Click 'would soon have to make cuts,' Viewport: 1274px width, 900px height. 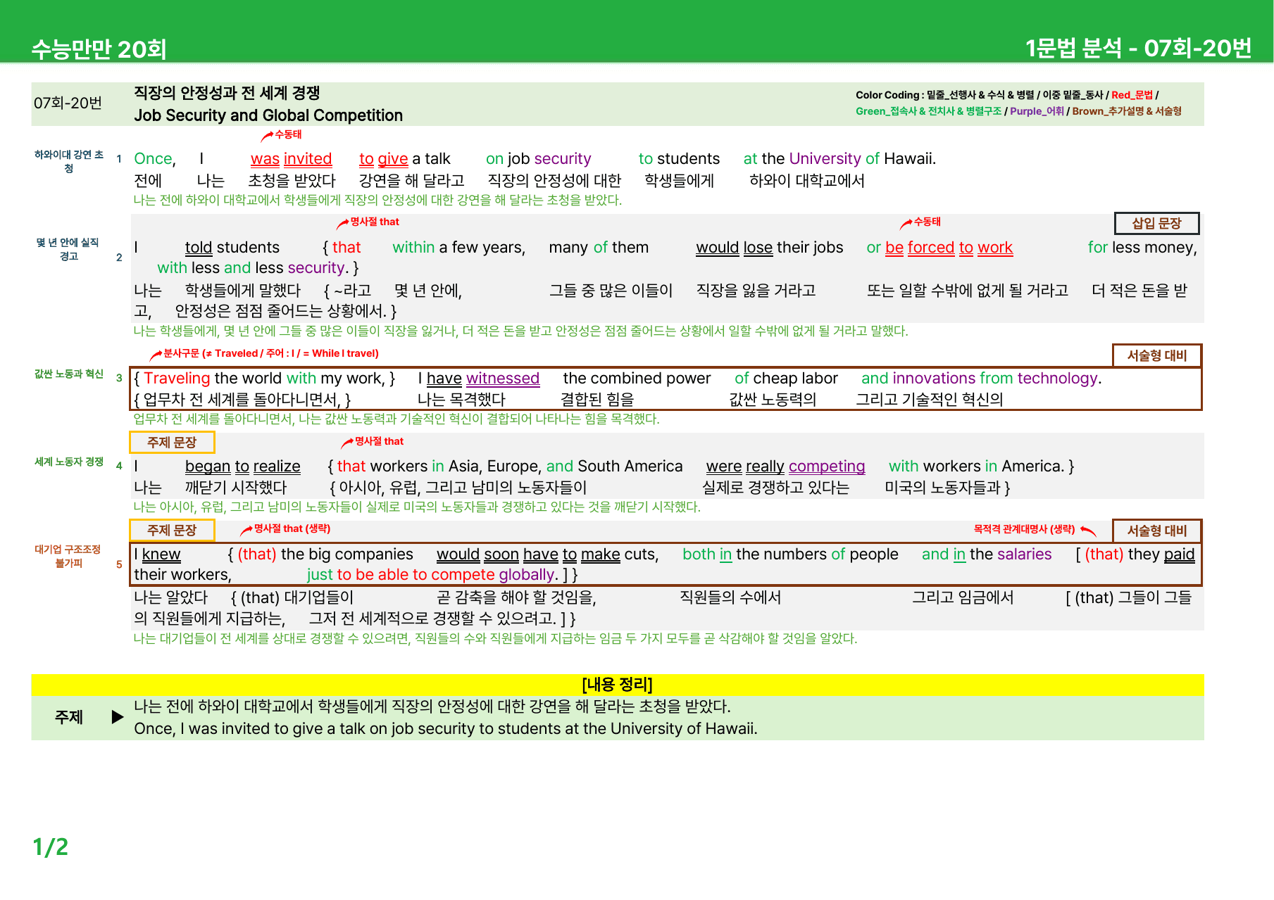tap(547, 554)
